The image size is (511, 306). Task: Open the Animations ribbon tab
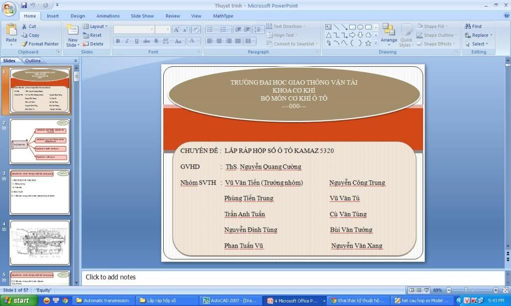pos(108,16)
